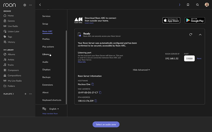Open the Extensions settings tab
212x132 pixels.
coord(48,85)
